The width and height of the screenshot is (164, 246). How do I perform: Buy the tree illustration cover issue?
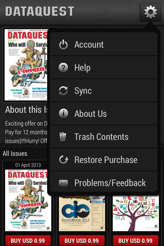pyautogui.click(x=136, y=241)
